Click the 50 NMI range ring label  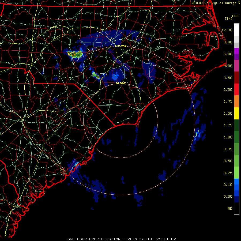point(120,83)
